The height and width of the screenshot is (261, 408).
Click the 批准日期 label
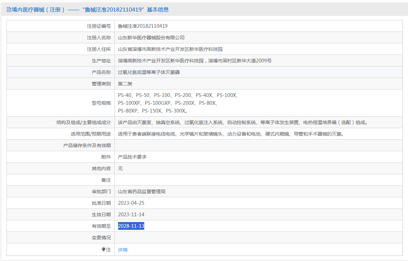click(x=101, y=203)
